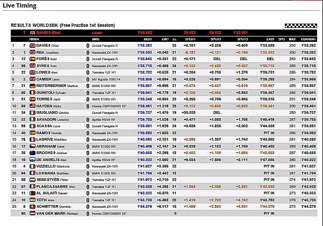The image size is (323, 226).
Task: Click the BEST column header
Action: click(x=148, y=39)
